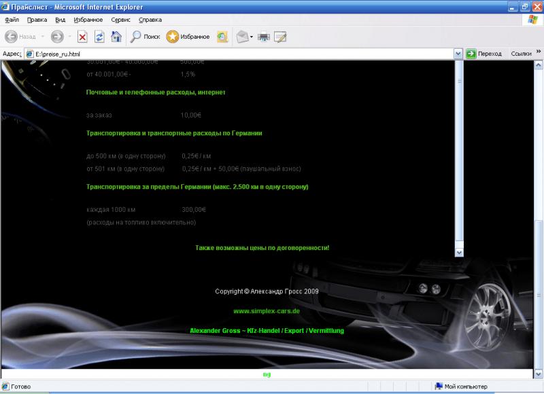Select the Избранное menu in the menu bar

pos(88,20)
